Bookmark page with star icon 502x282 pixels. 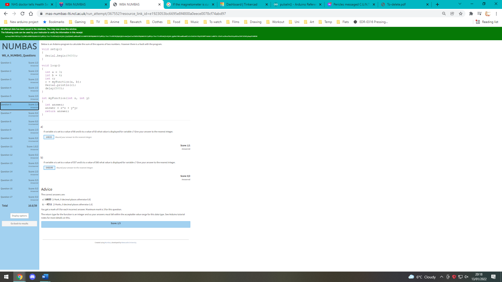point(461,14)
